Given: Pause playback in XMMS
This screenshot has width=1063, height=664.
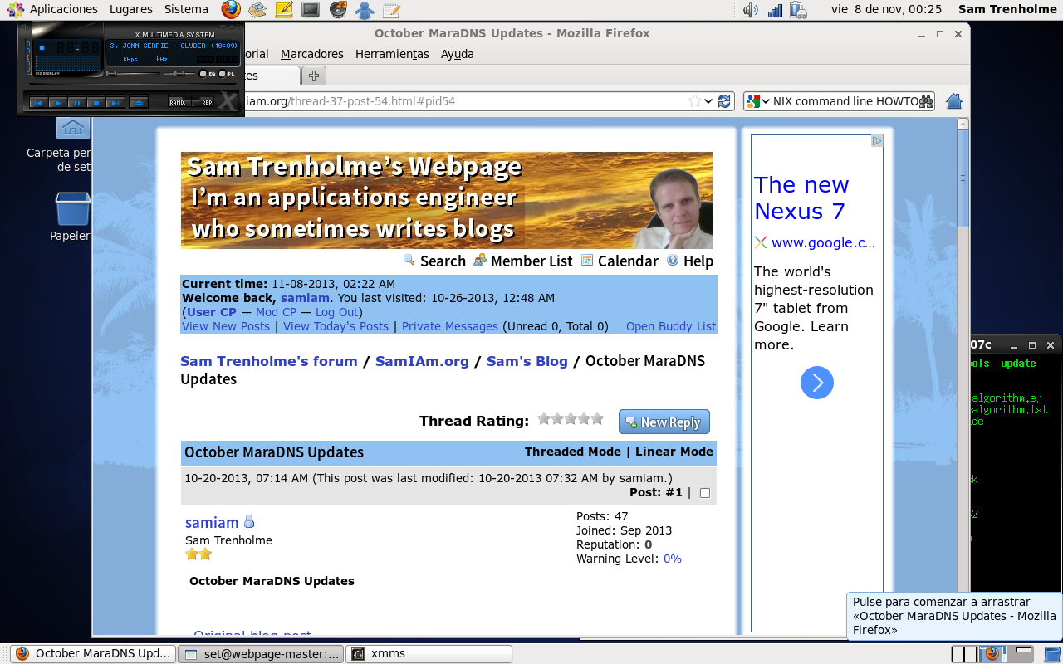Looking at the screenshot, I should [77, 103].
